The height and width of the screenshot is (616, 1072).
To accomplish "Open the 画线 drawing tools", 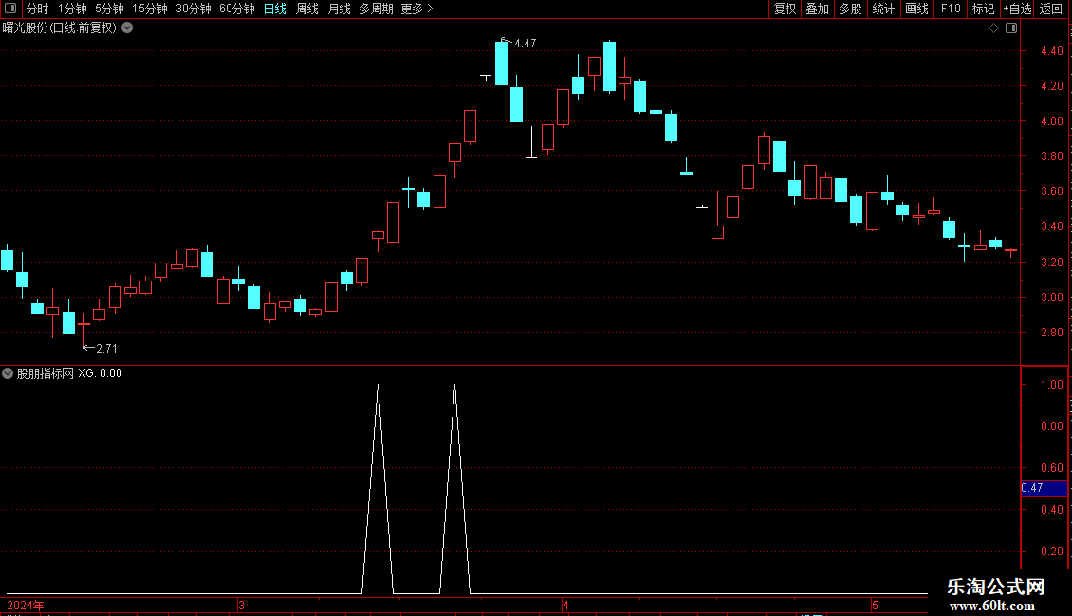I will pos(916,9).
